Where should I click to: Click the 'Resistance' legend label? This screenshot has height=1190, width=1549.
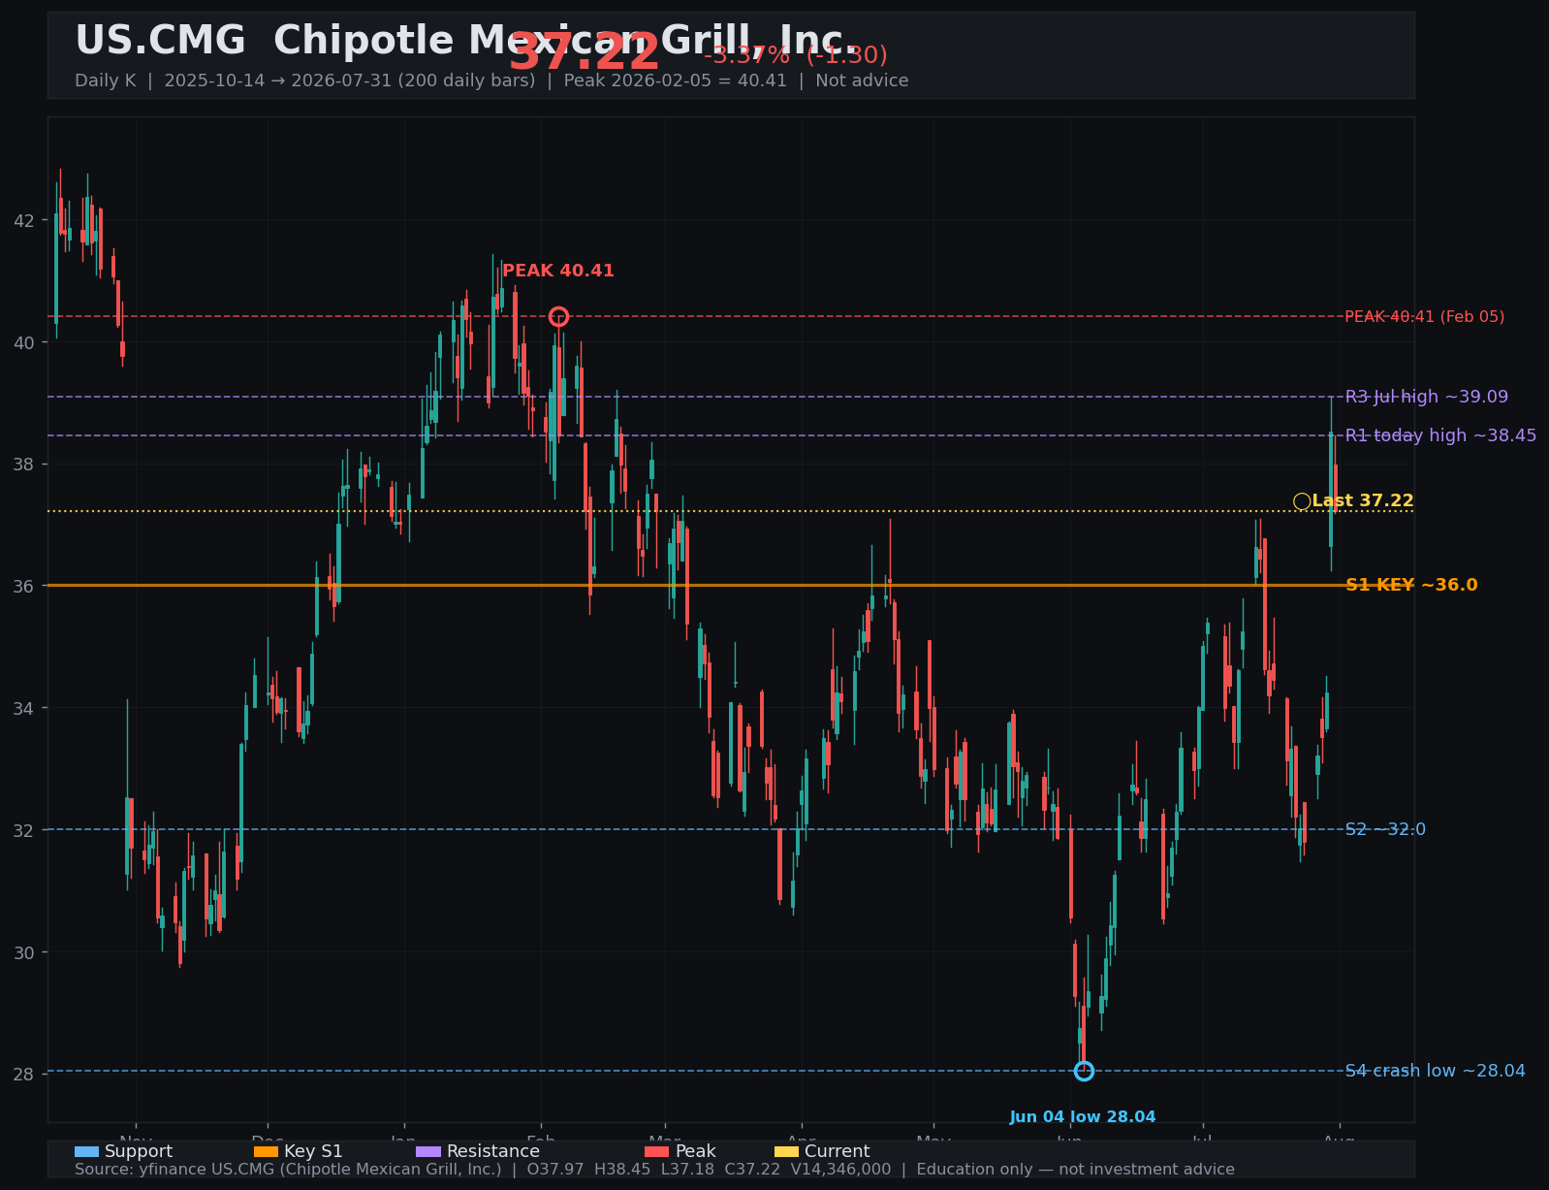click(x=493, y=1151)
